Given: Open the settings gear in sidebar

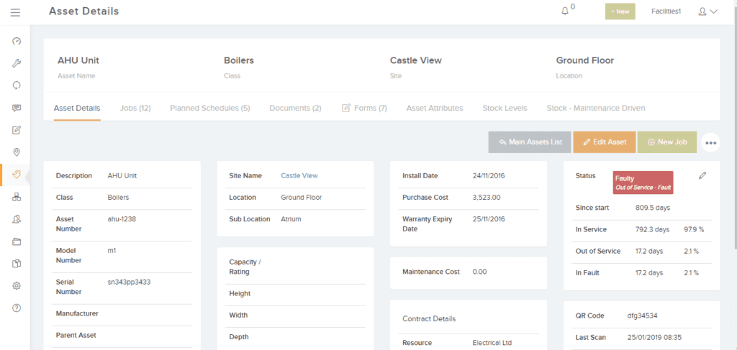Looking at the screenshot, I should pos(17,285).
